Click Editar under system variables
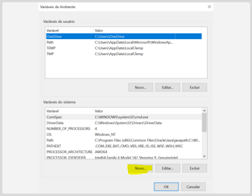Image resolution: width=252 pixels, height=196 pixels. [167, 168]
